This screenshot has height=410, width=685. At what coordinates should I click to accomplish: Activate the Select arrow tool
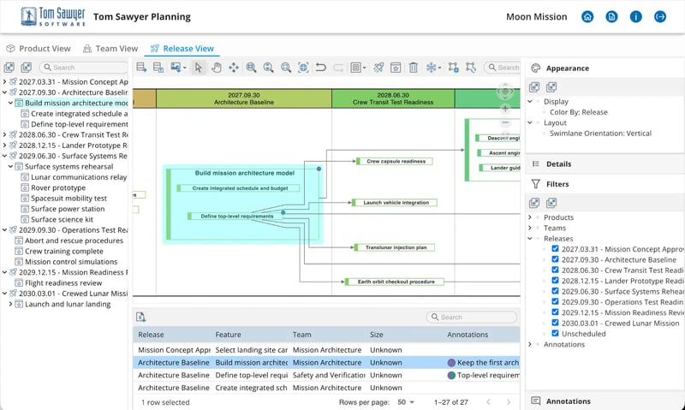coord(199,68)
